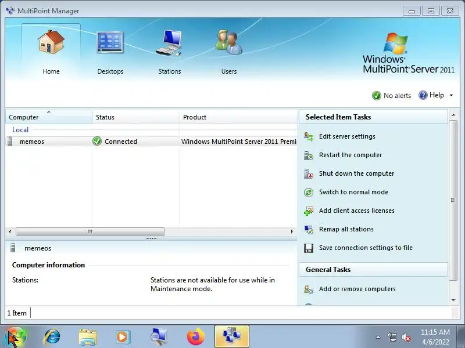Click the Remap all stations icon

(x=309, y=230)
